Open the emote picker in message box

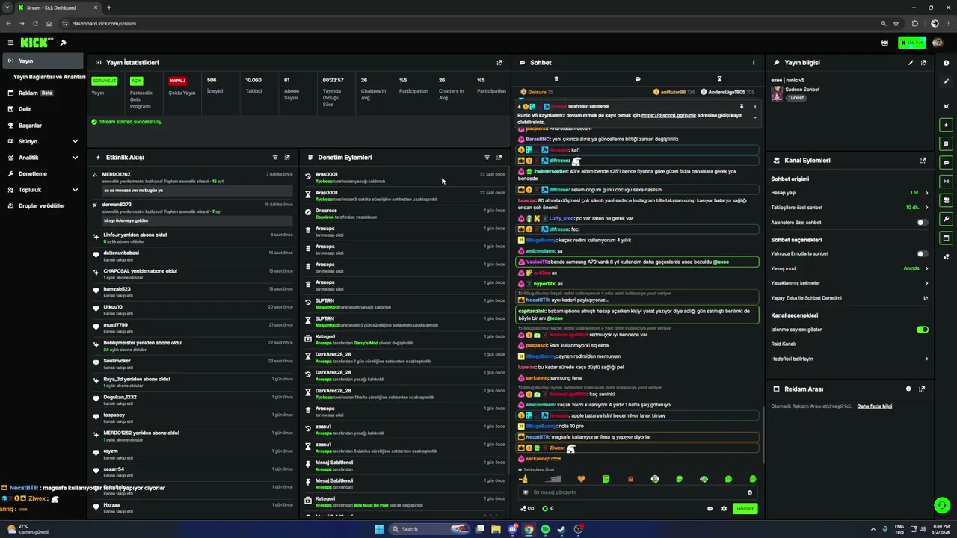750,492
